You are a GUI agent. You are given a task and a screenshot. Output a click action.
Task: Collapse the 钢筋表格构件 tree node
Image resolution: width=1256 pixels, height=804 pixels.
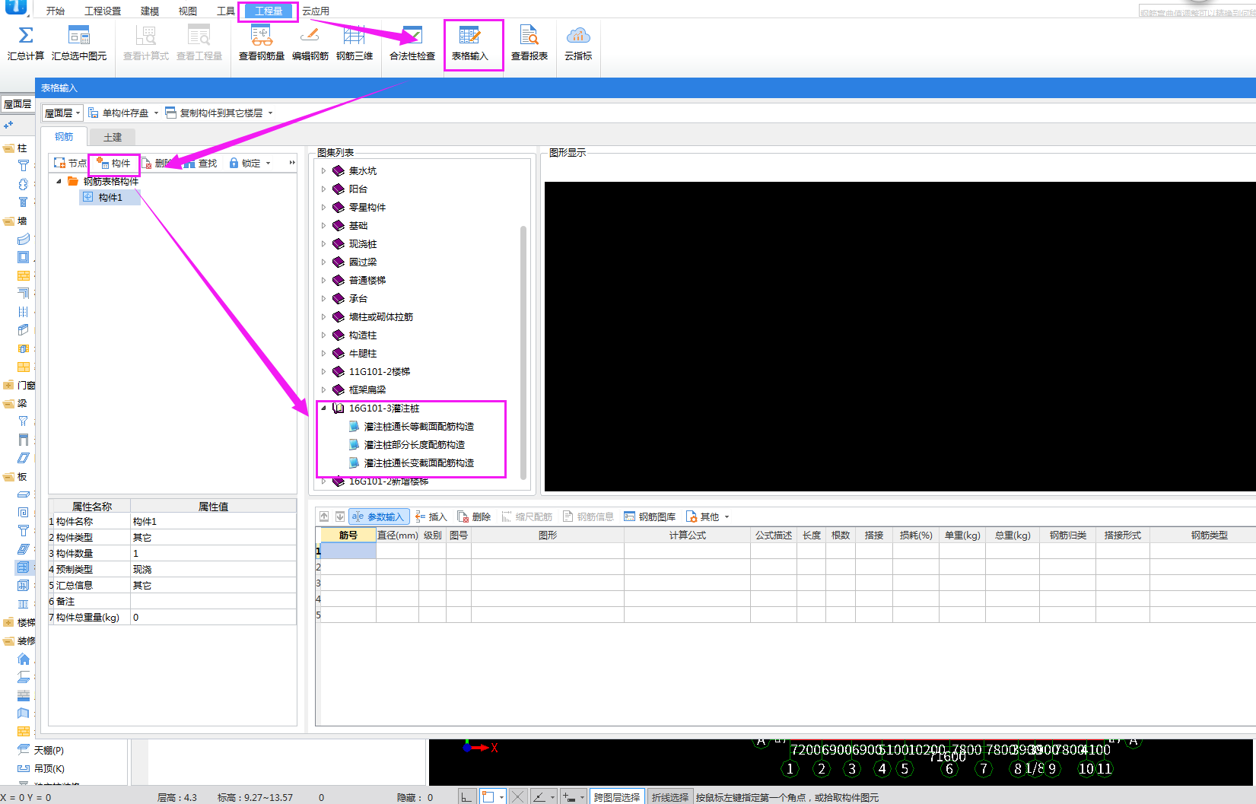(x=59, y=182)
